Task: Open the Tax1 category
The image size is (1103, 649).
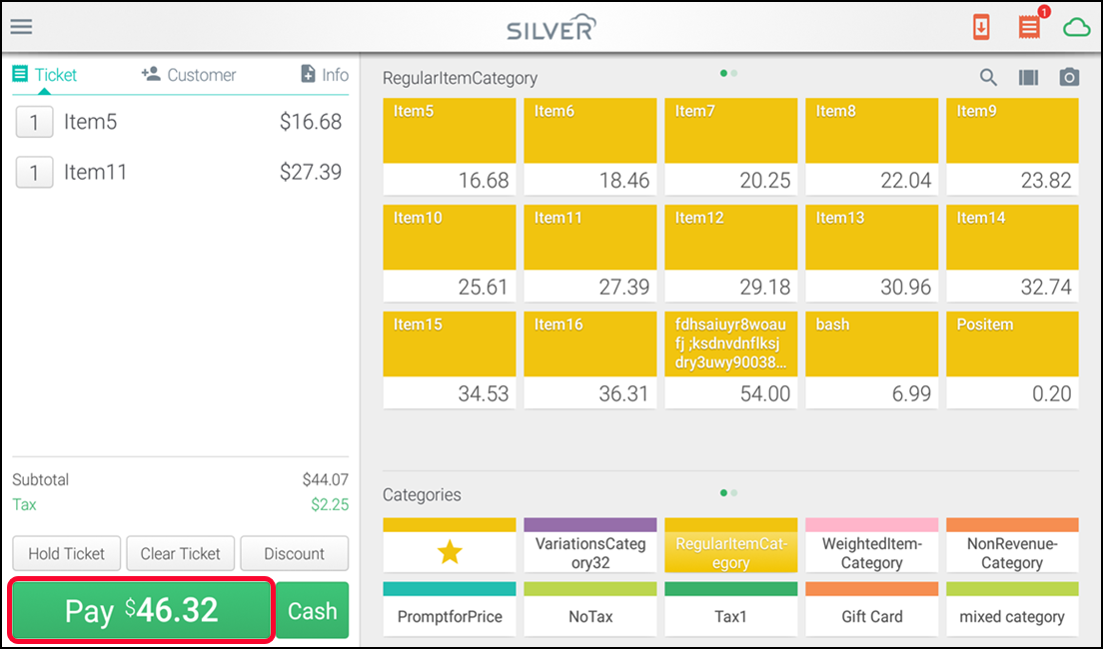Action: (731, 609)
